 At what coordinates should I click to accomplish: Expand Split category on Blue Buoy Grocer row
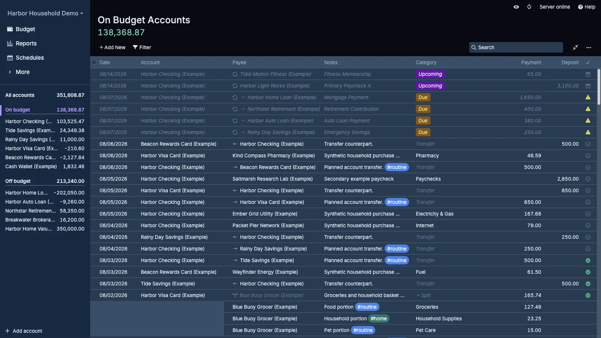423,296
